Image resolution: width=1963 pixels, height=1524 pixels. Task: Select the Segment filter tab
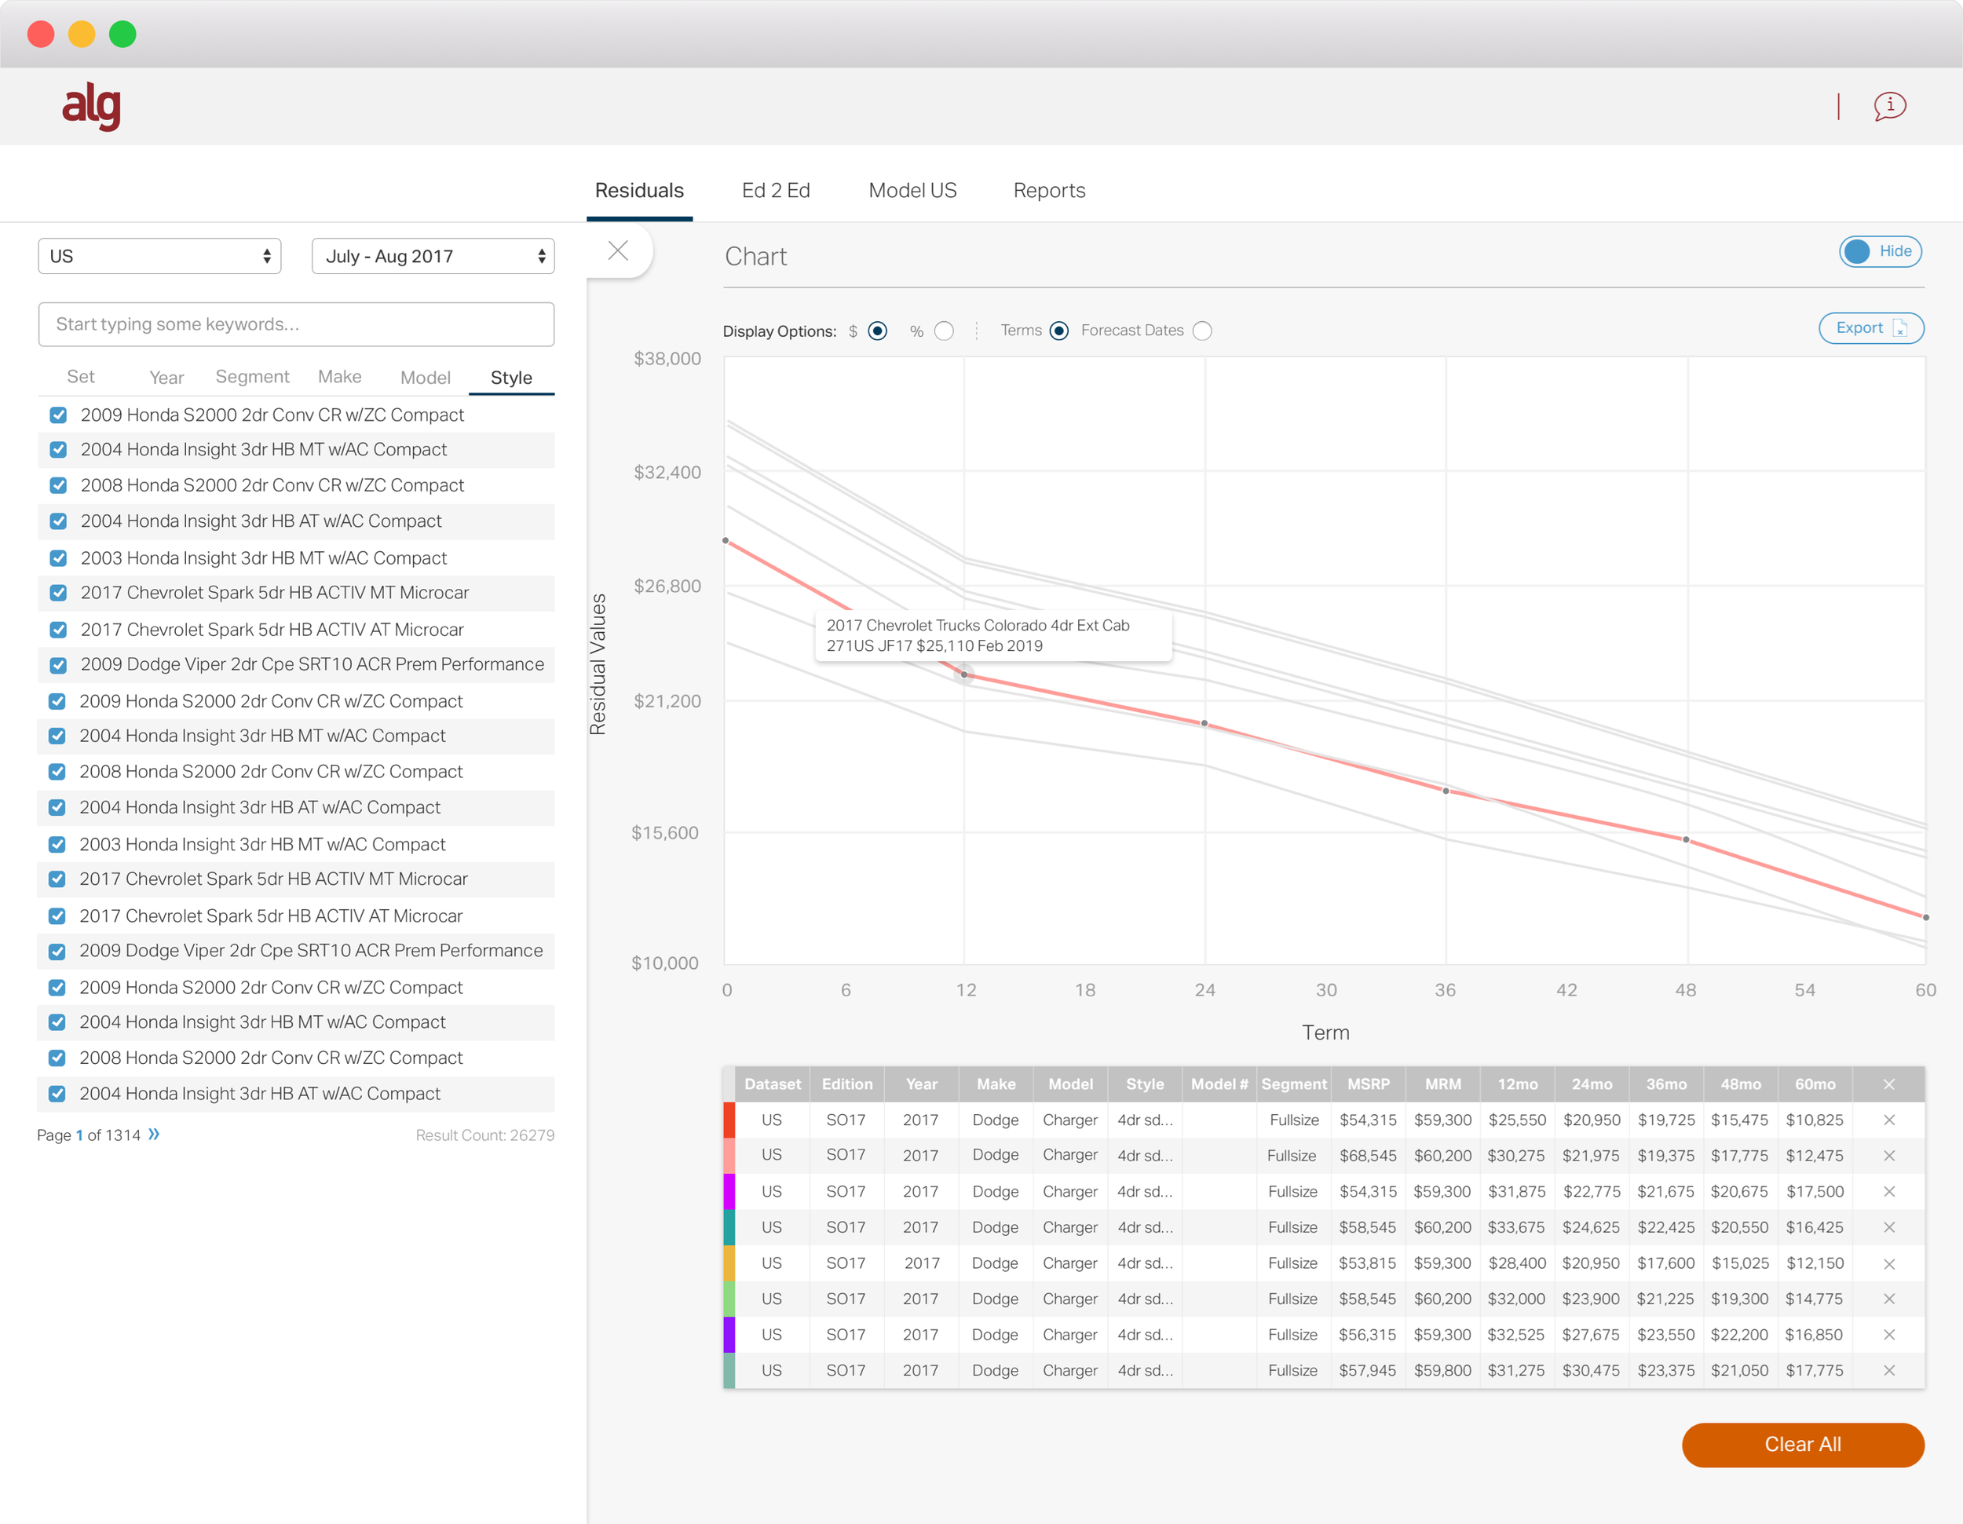pyautogui.click(x=252, y=378)
